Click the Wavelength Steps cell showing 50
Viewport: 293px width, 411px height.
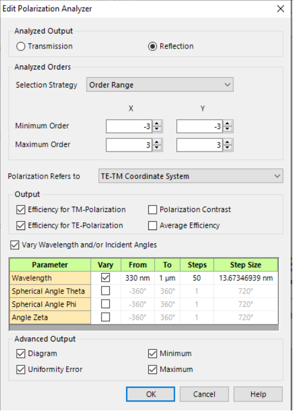[x=197, y=278]
